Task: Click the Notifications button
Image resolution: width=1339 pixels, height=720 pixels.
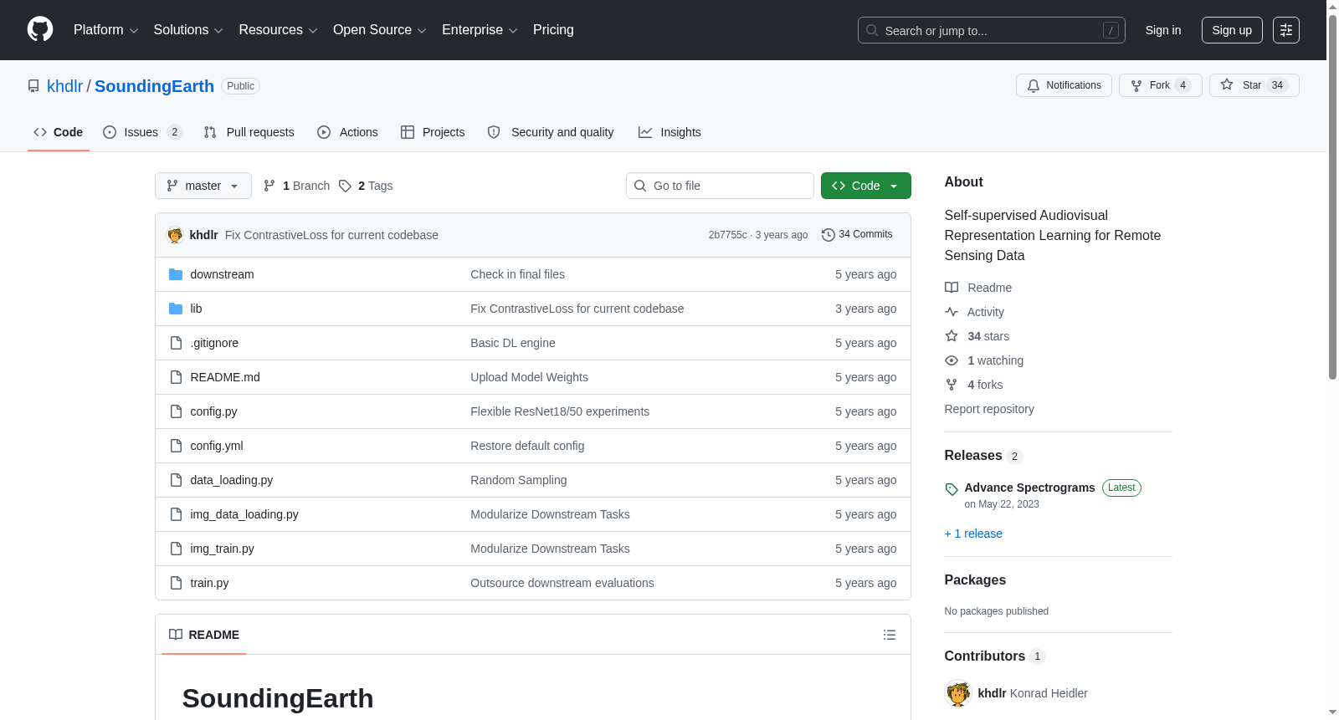Action: (1064, 85)
